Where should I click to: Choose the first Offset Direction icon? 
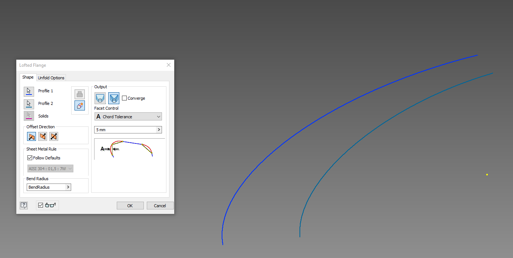point(32,136)
